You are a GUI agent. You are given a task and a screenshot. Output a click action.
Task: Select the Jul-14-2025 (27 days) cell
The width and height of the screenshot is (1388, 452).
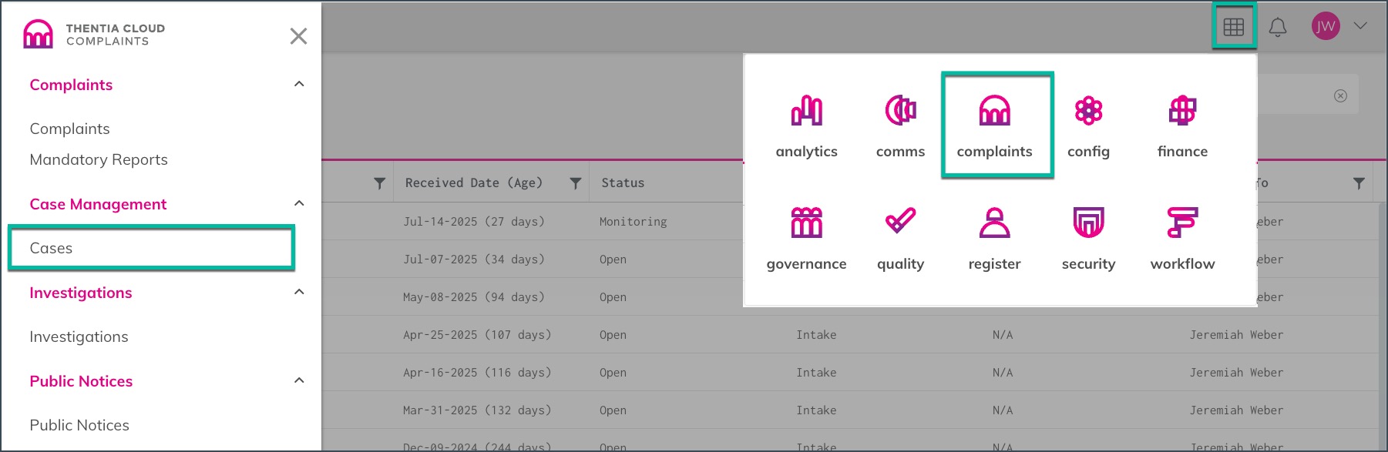tap(474, 222)
